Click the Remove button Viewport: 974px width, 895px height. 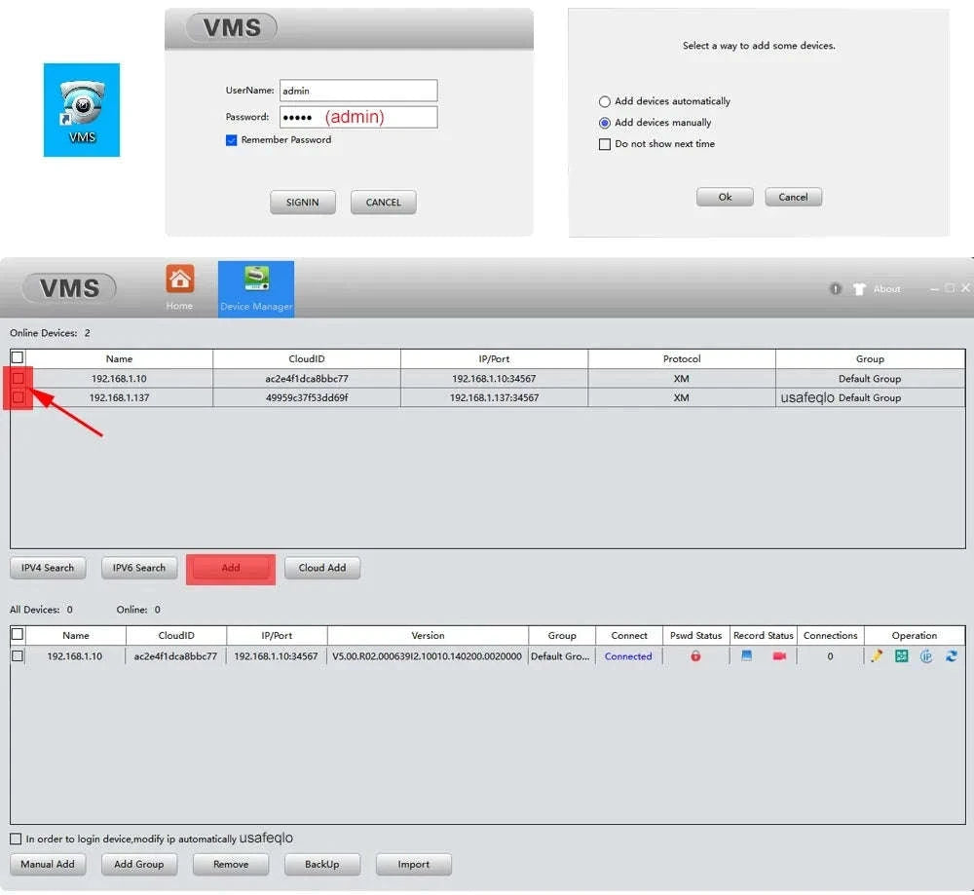click(x=231, y=864)
